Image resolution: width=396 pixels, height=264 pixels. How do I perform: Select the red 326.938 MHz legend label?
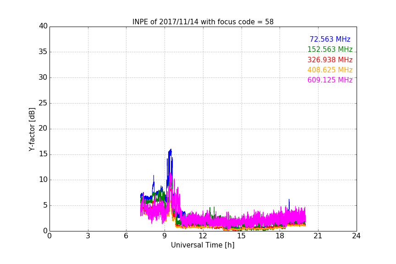pyautogui.click(x=330, y=60)
